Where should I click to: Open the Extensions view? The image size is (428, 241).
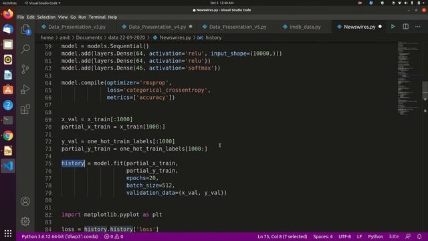[x=25, y=109]
